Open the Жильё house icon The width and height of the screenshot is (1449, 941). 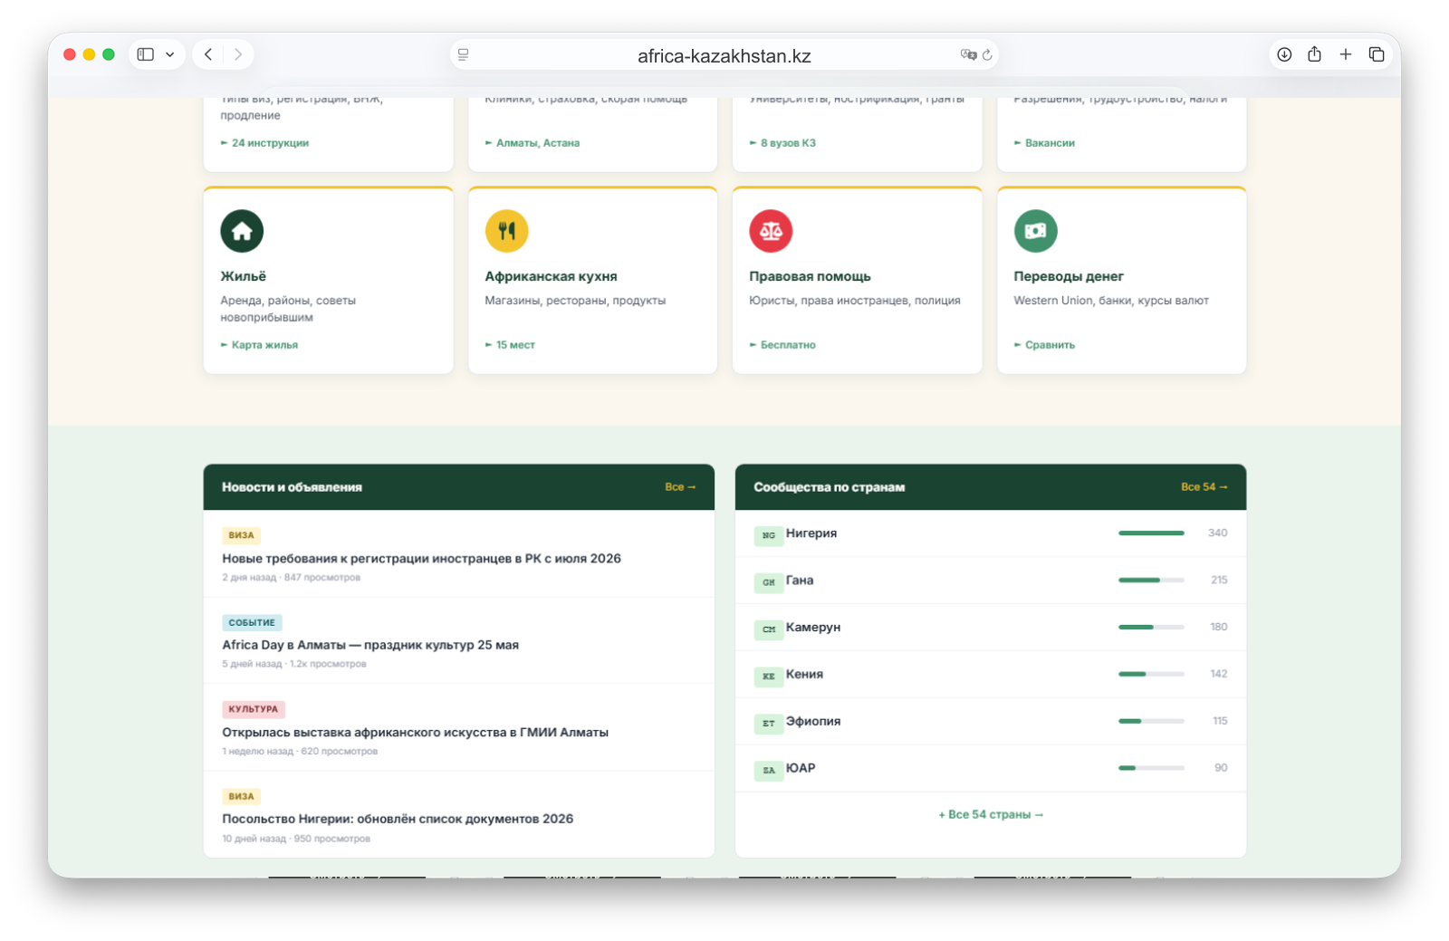pyautogui.click(x=242, y=231)
